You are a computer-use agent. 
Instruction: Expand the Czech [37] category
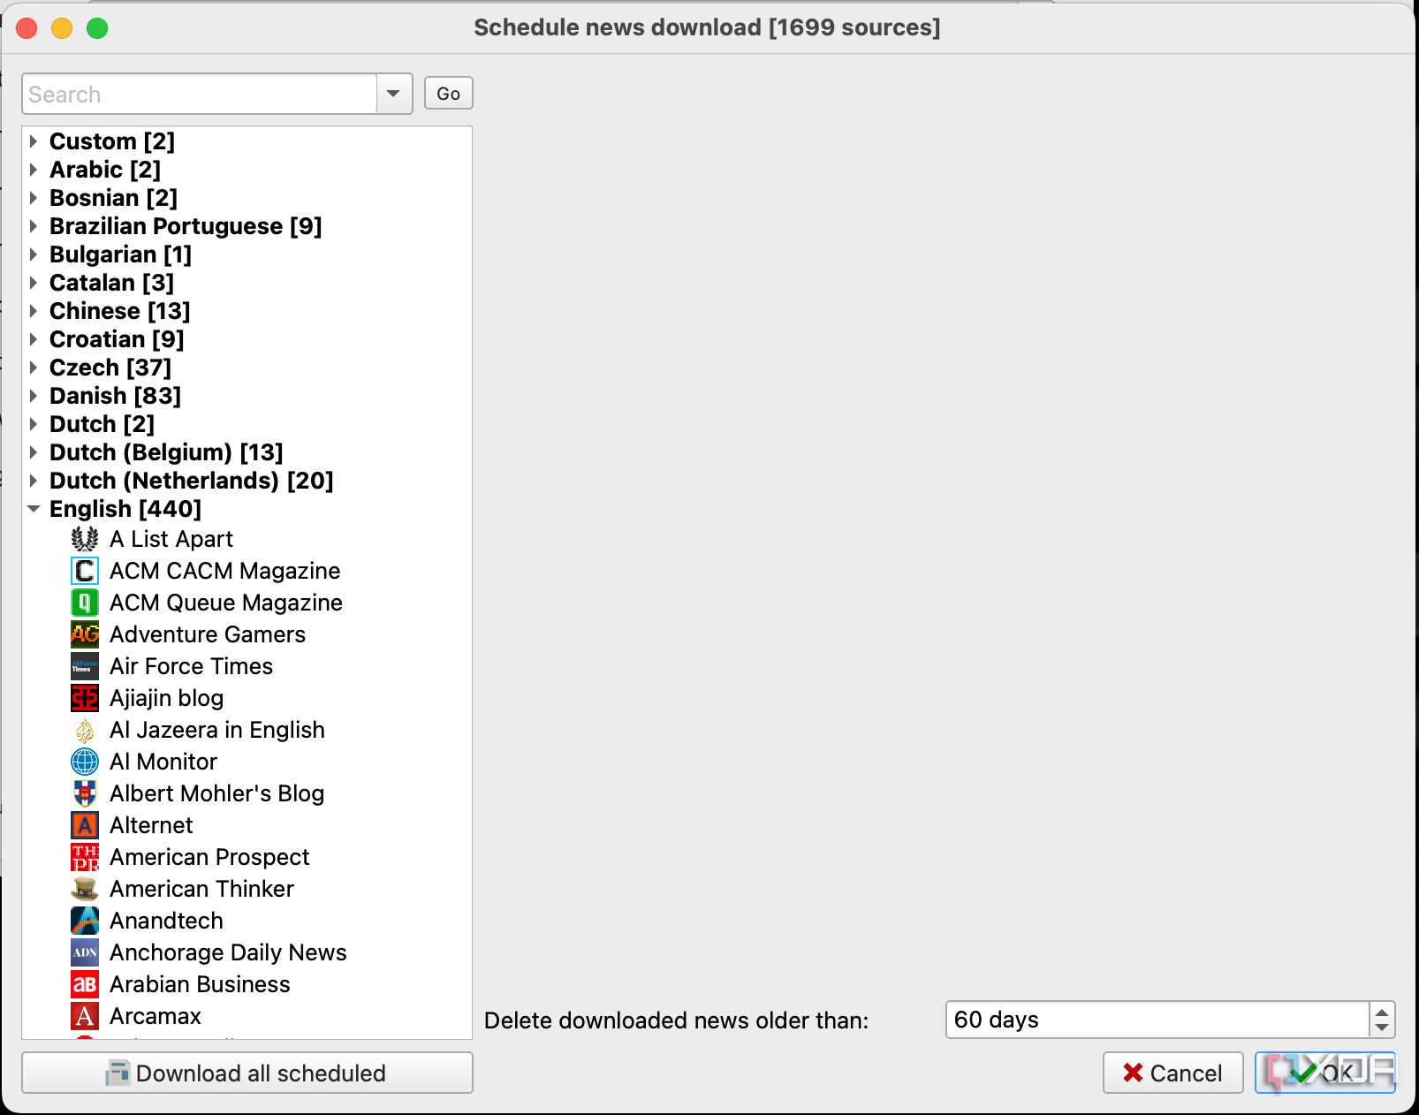pos(34,368)
